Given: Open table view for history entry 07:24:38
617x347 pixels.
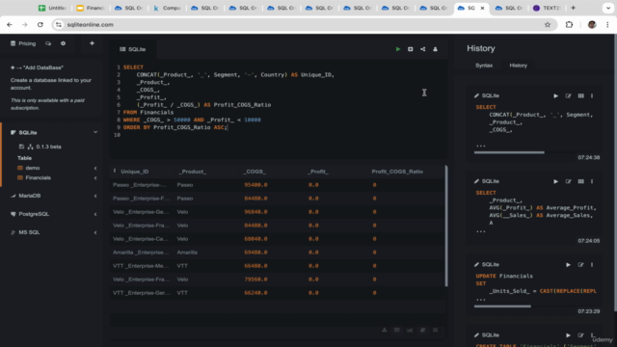Looking at the screenshot, I should point(580,95).
